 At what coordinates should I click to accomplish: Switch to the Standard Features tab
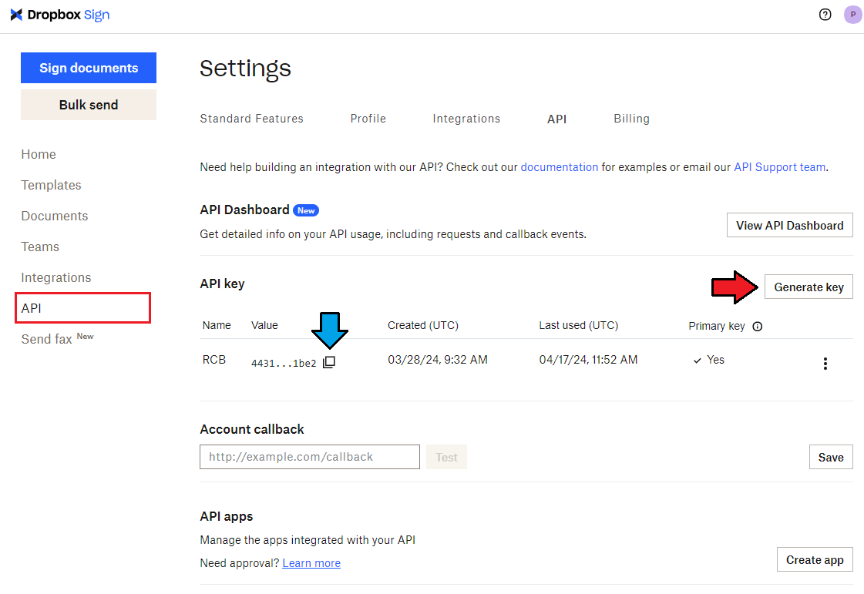pos(252,119)
